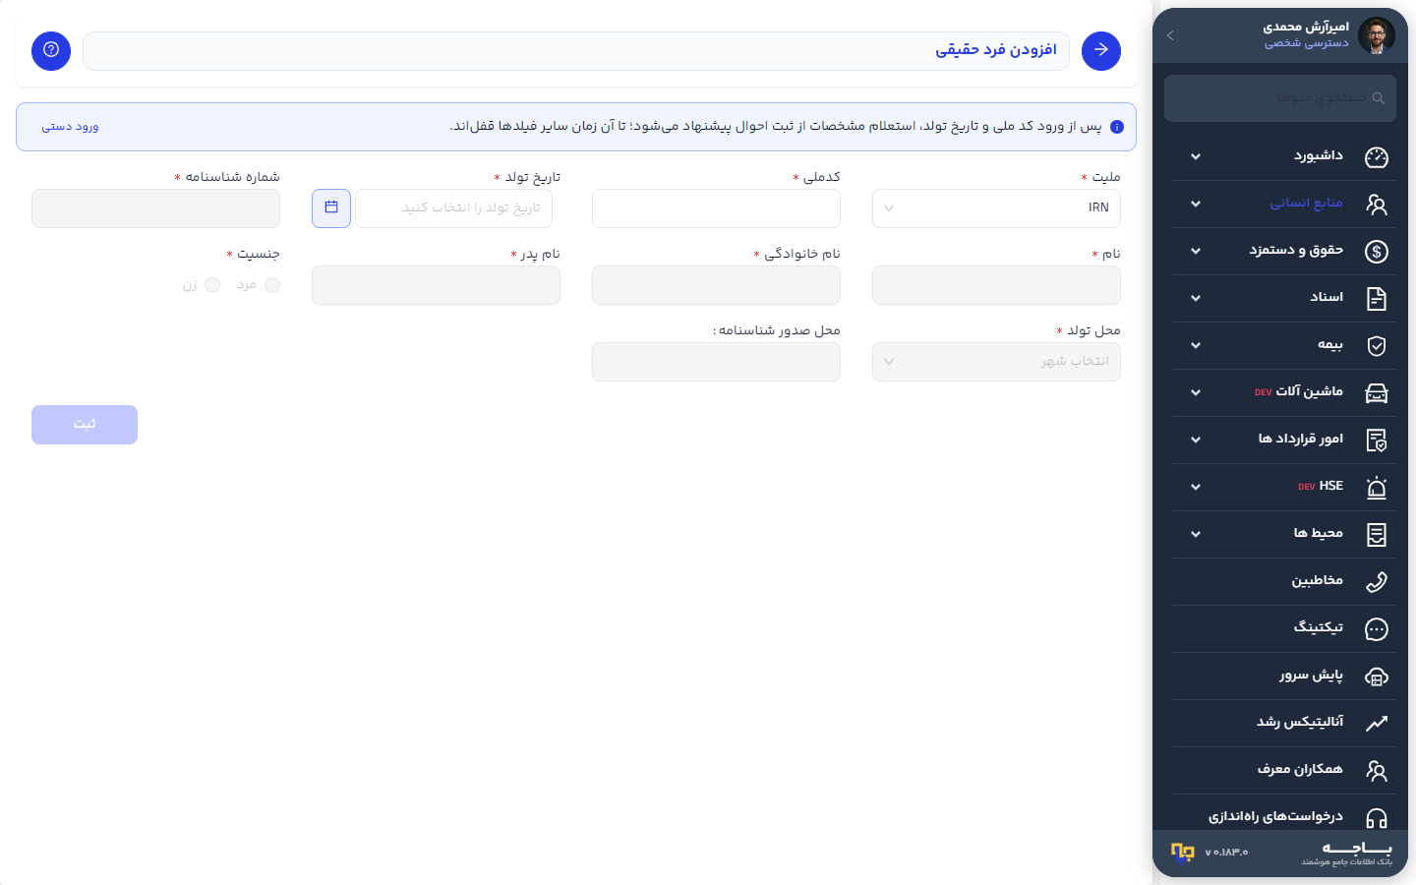Click the منابع انسانی people icon
Screen dimensions: 1416x885
(1377, 205)
